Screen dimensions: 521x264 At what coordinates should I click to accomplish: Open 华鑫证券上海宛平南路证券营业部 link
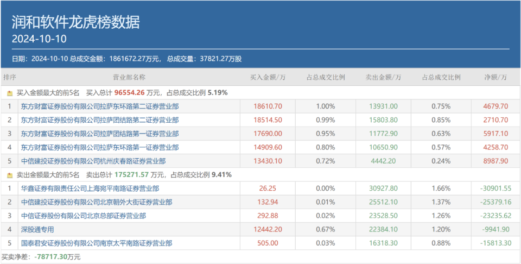click(x=90, y=188)
